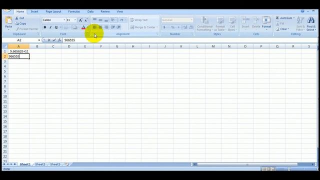Click the Grow Font icon

(x=80, y=20)
